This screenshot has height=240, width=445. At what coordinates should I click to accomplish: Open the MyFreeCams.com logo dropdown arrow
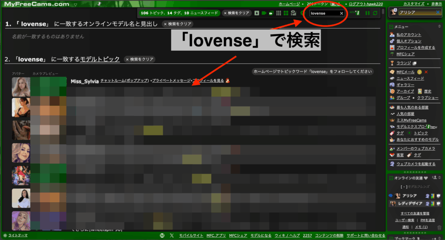[75, 4]
